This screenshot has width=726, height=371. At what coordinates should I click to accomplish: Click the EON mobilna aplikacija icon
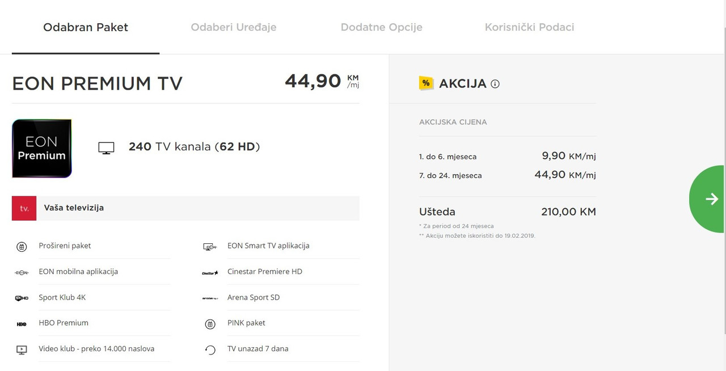[x=22, y=272]
